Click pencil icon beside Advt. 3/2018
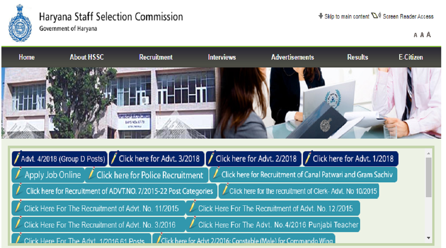Viewport: 446px width, 248px height. (114, 158)
